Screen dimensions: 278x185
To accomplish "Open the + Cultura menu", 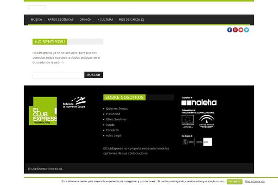I will point(105,19).
